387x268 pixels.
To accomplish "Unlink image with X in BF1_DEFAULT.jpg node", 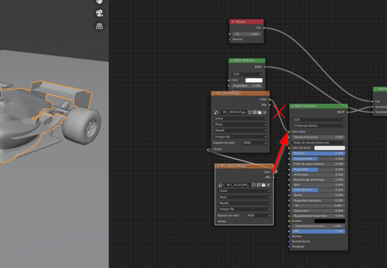I will [265, 112].
